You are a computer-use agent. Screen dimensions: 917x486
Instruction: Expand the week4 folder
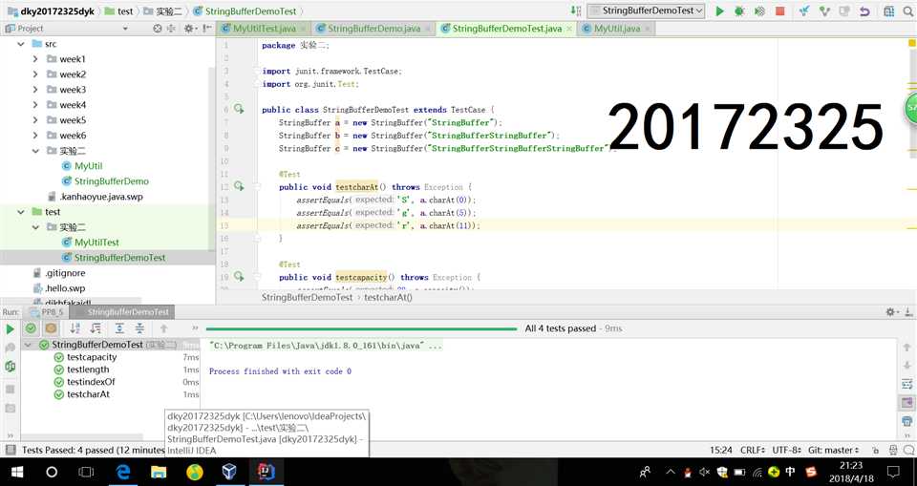pos(35,105)
